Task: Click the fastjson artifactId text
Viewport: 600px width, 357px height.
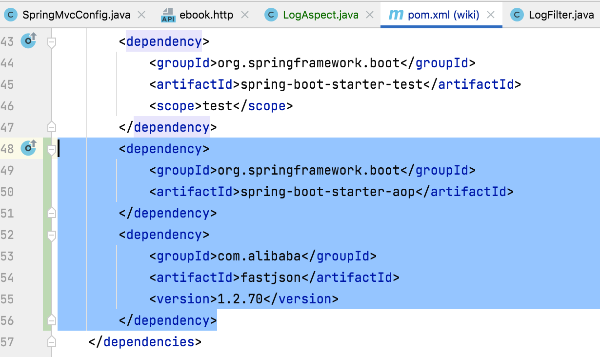Action: click(x=271, y=278)
